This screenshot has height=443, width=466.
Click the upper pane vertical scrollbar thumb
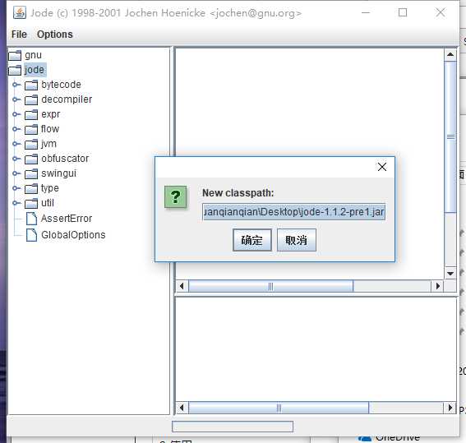(x=450, y=137)
